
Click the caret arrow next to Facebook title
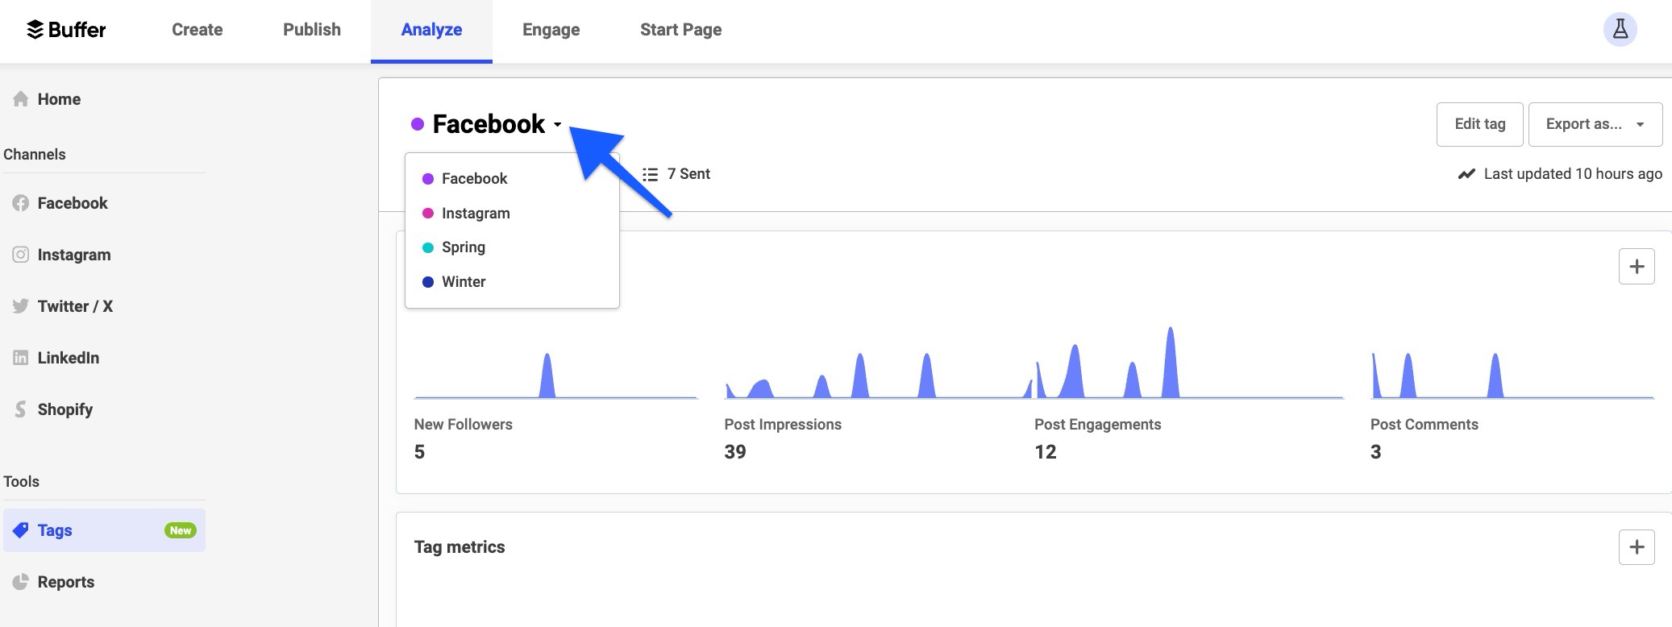tap(557, 125)
